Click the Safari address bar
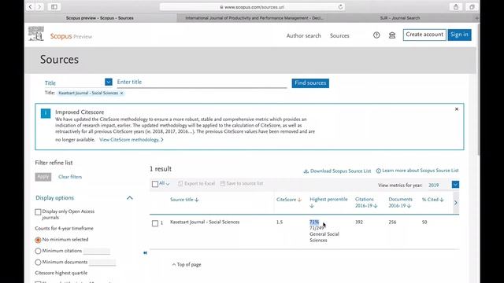Viewport: 504px width, 283px height. click(252, 7)
